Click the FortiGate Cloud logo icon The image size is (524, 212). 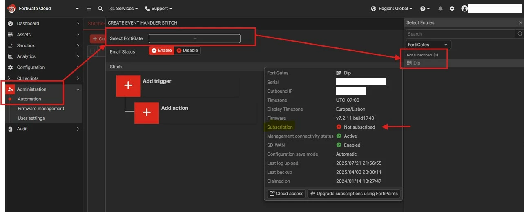click(x=11, y=9)
